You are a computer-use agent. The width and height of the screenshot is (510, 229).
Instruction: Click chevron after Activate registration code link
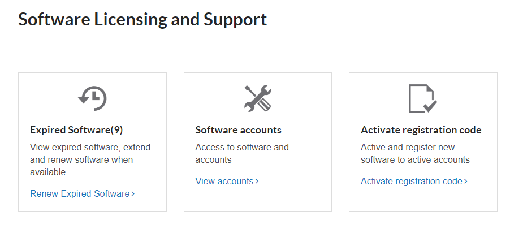(x=466, y=182)
